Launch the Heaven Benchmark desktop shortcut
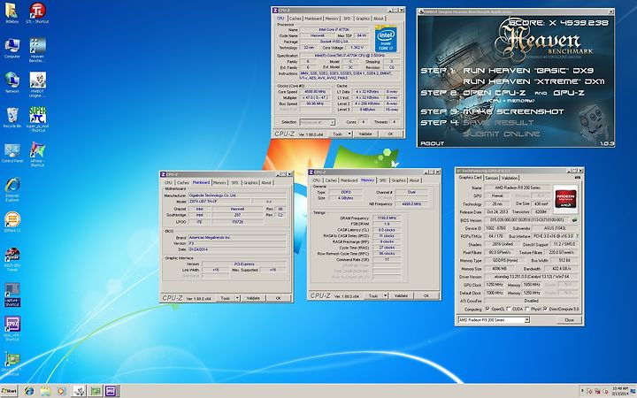The image size is (637, 398). (x=37, y=50)
